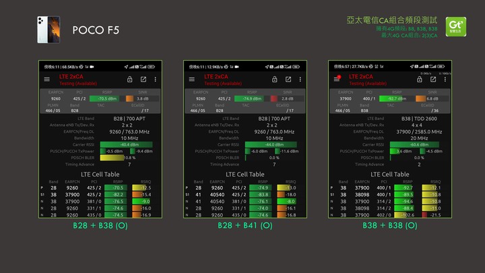Click the '20 MHz' bandwidth value
Screen dimensions: 485x273
[419, 138]
